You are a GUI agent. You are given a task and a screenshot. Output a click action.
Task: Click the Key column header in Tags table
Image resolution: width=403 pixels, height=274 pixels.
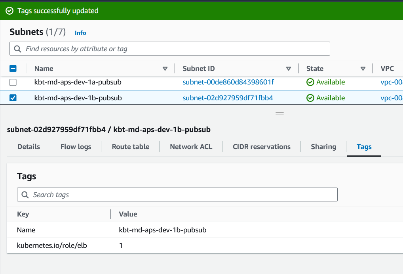[x=23, y=214]
